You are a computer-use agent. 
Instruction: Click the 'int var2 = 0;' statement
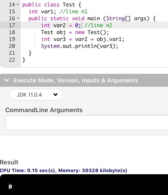(61, 25)
